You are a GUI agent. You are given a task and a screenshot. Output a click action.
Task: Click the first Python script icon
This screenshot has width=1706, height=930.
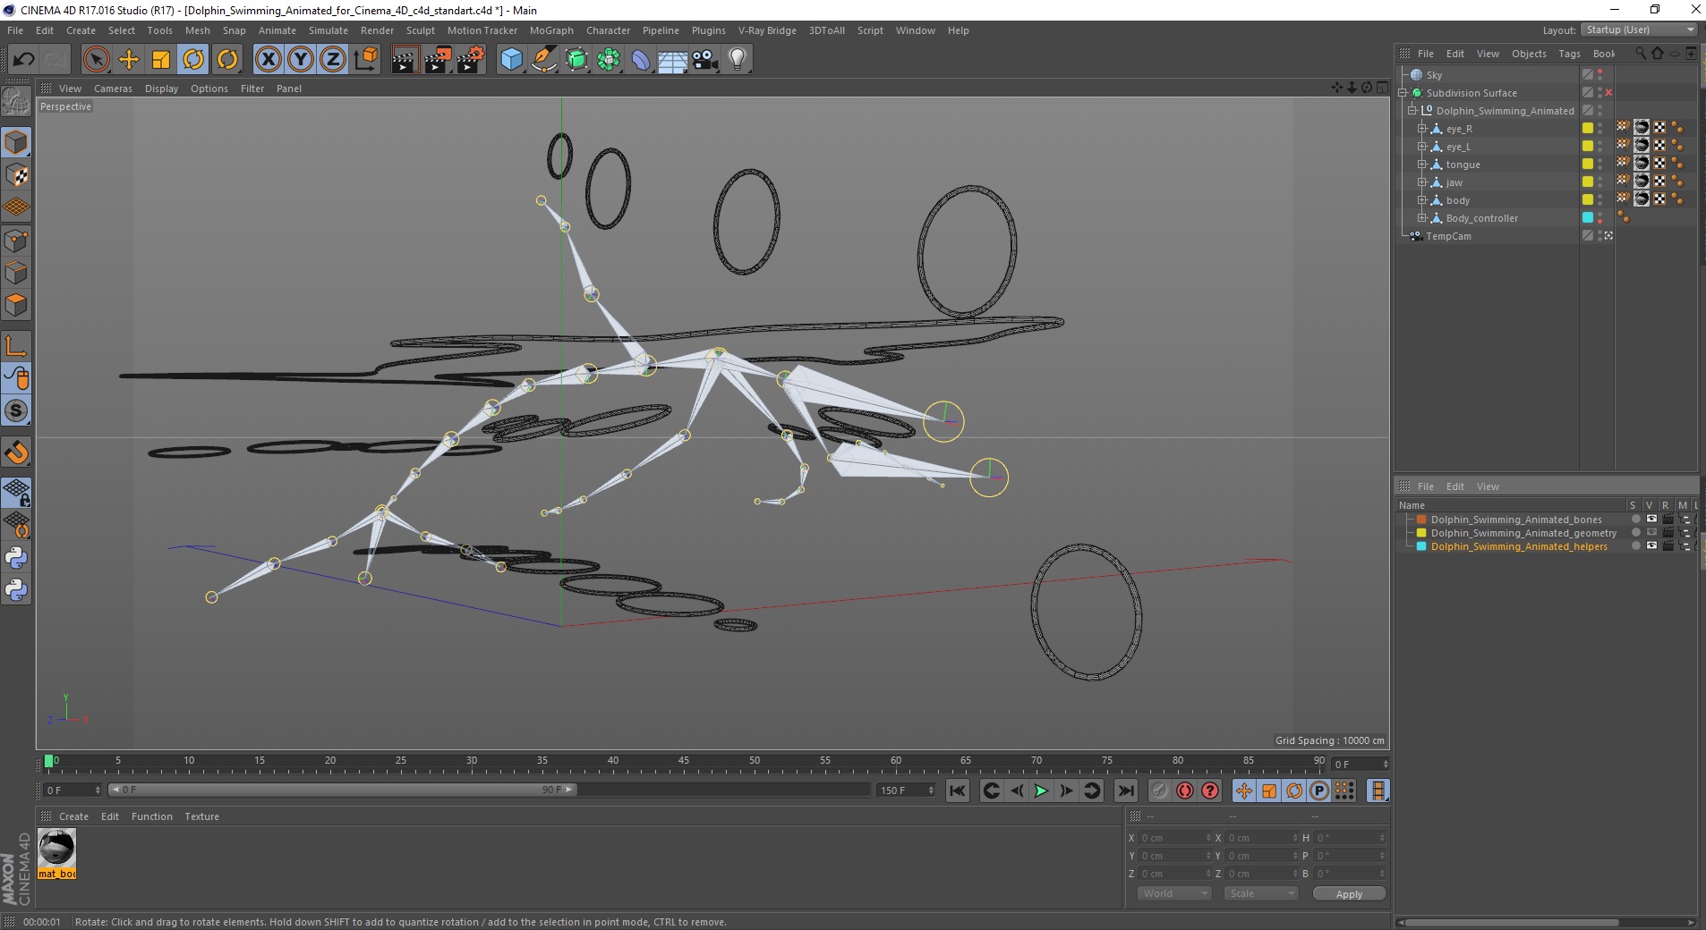click(x=16, y=558)
